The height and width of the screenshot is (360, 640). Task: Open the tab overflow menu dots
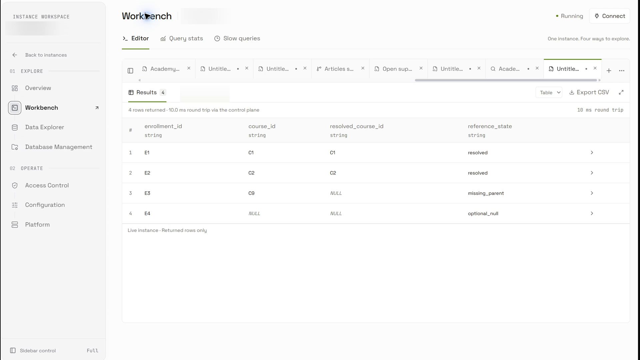tap(622, 71)
